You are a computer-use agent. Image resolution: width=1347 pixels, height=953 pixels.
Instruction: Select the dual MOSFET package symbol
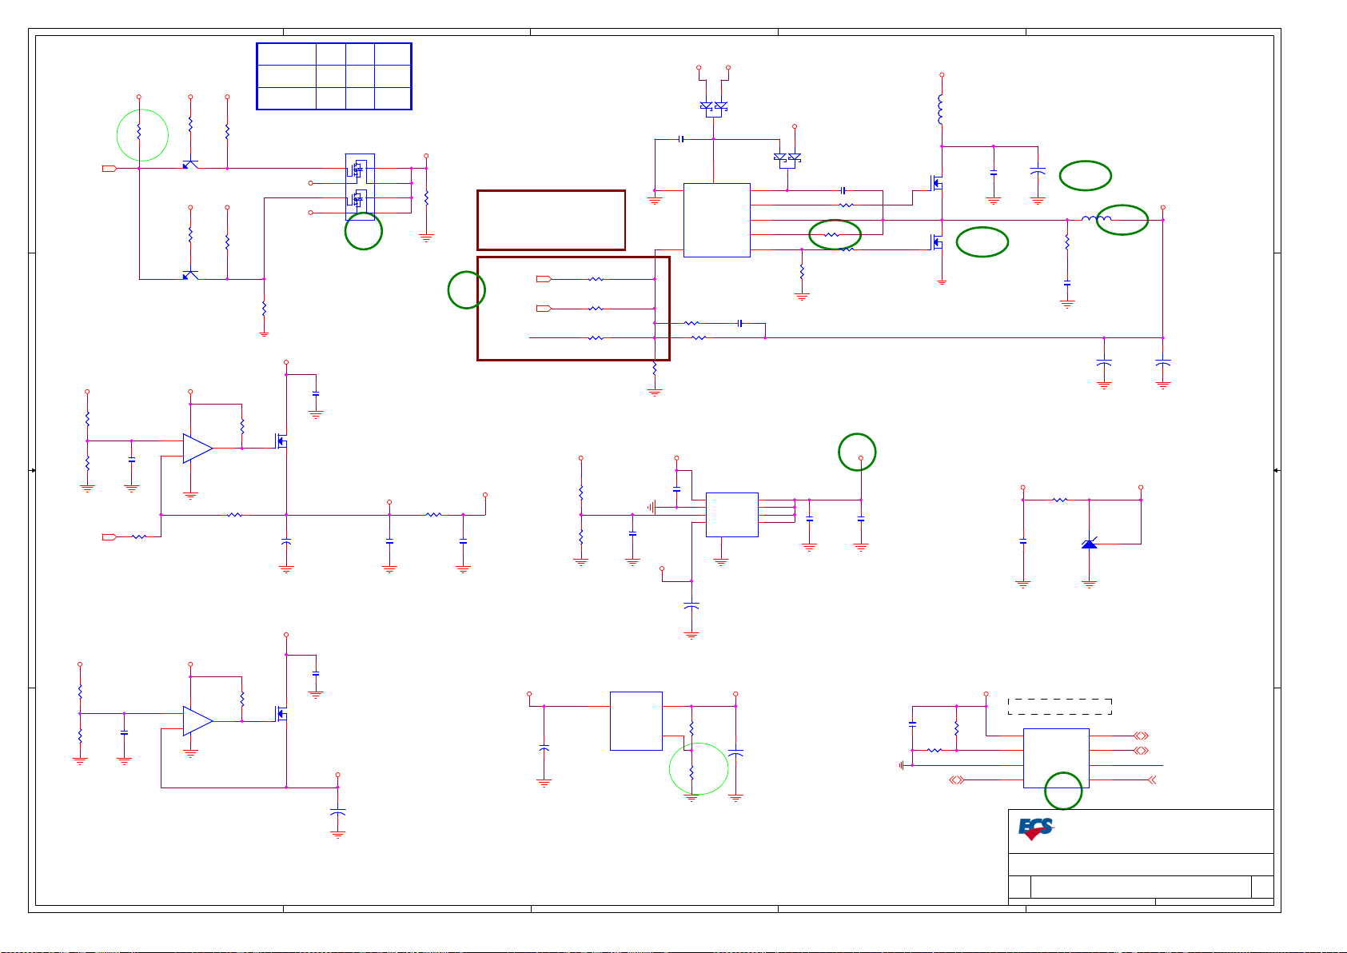pos(360,186)
